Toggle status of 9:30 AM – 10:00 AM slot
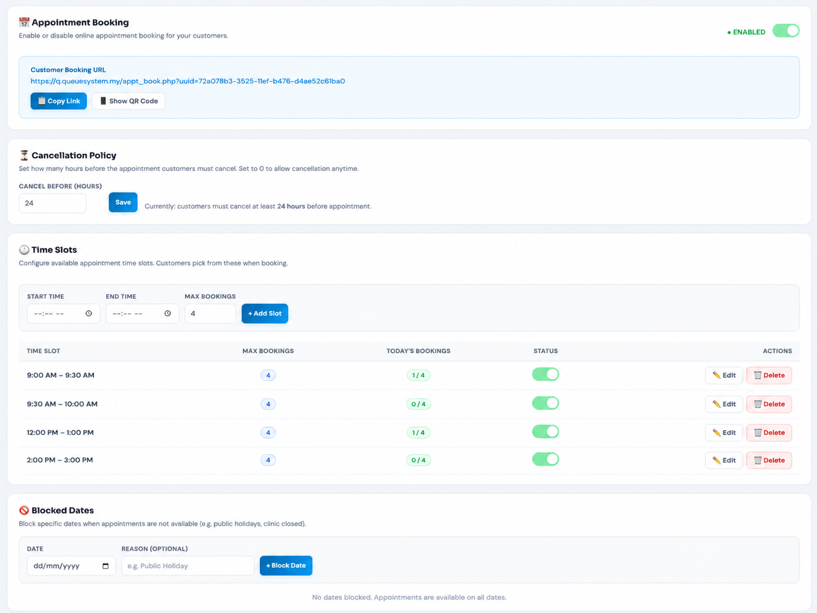The width and height of the screenshot is (817, 613). click(546, 403)
